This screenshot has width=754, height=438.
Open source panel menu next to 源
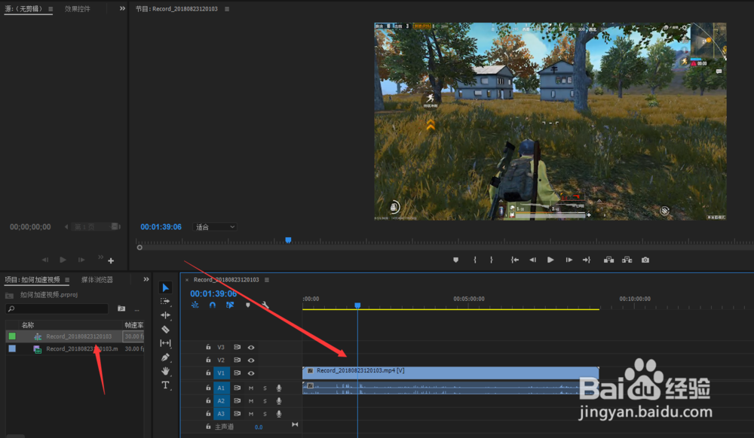point(51,9)
